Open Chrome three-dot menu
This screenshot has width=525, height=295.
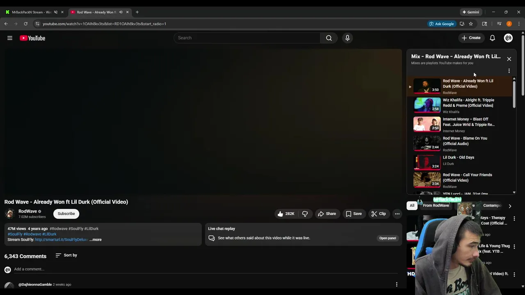519,24
